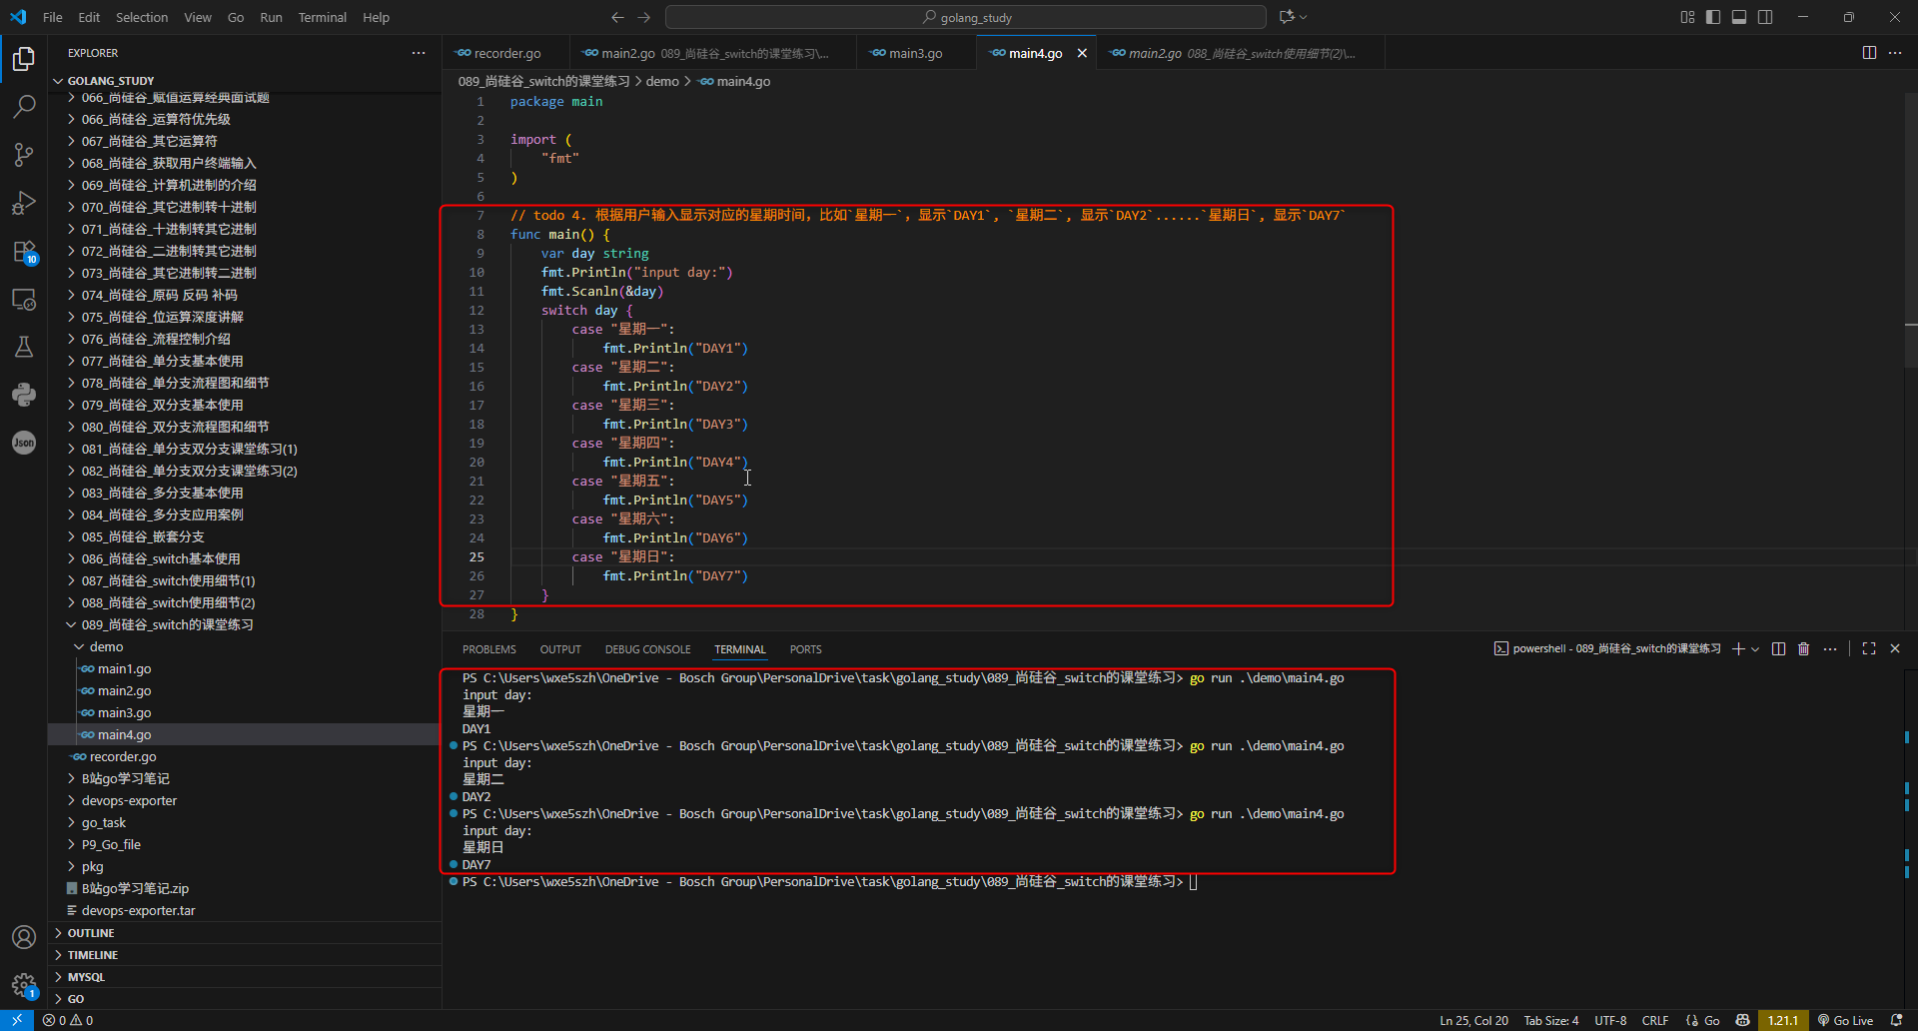Change the UTF-8 file encoding

pos(1610,1020)
